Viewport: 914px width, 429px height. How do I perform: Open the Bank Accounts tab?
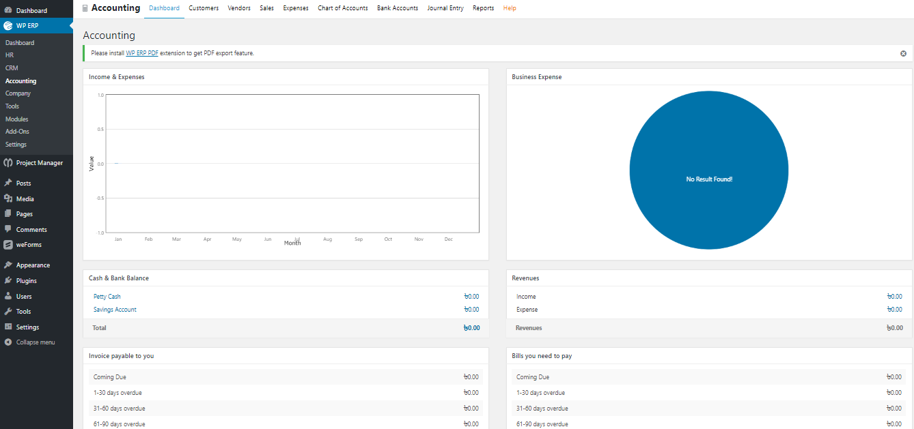click(x=398, y=8)
